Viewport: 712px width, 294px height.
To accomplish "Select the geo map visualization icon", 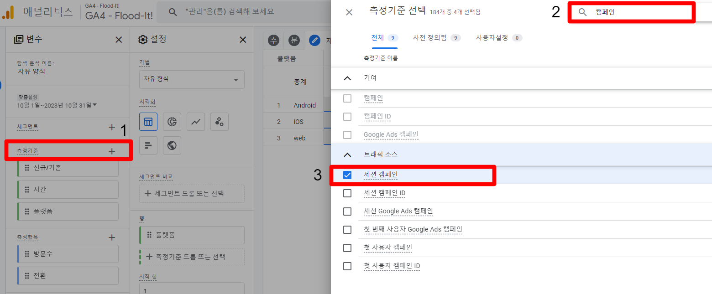I will click(x=172, y=145).
